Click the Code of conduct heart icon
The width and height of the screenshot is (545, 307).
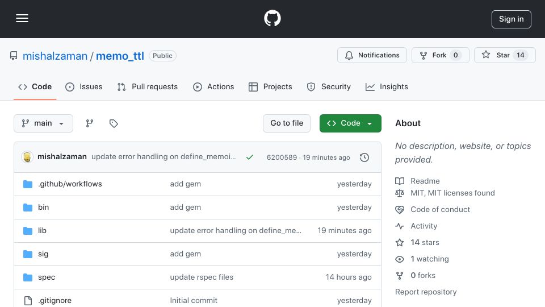click(400, 210)
